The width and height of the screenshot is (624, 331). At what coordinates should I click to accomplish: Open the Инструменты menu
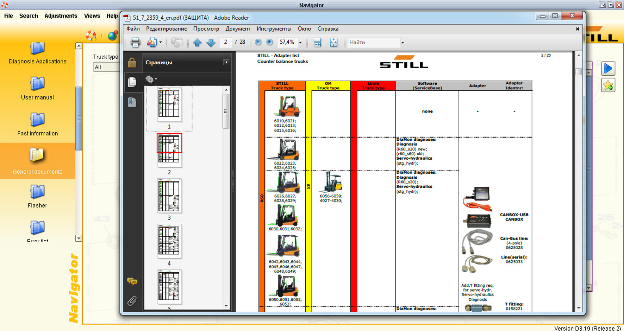[x=274, y=29]
